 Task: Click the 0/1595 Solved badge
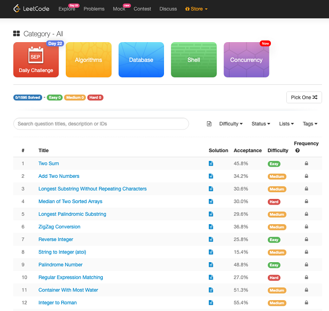28,97
